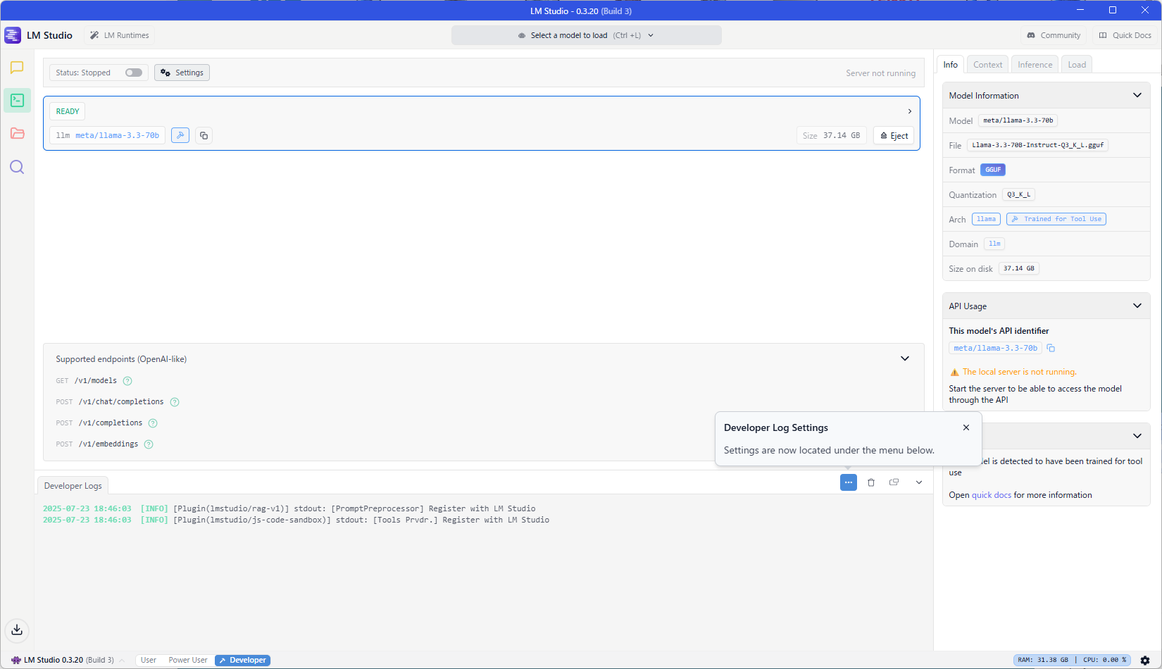
Task: Open the Select a model to load dropdown
Action: [x=586, y=35]
